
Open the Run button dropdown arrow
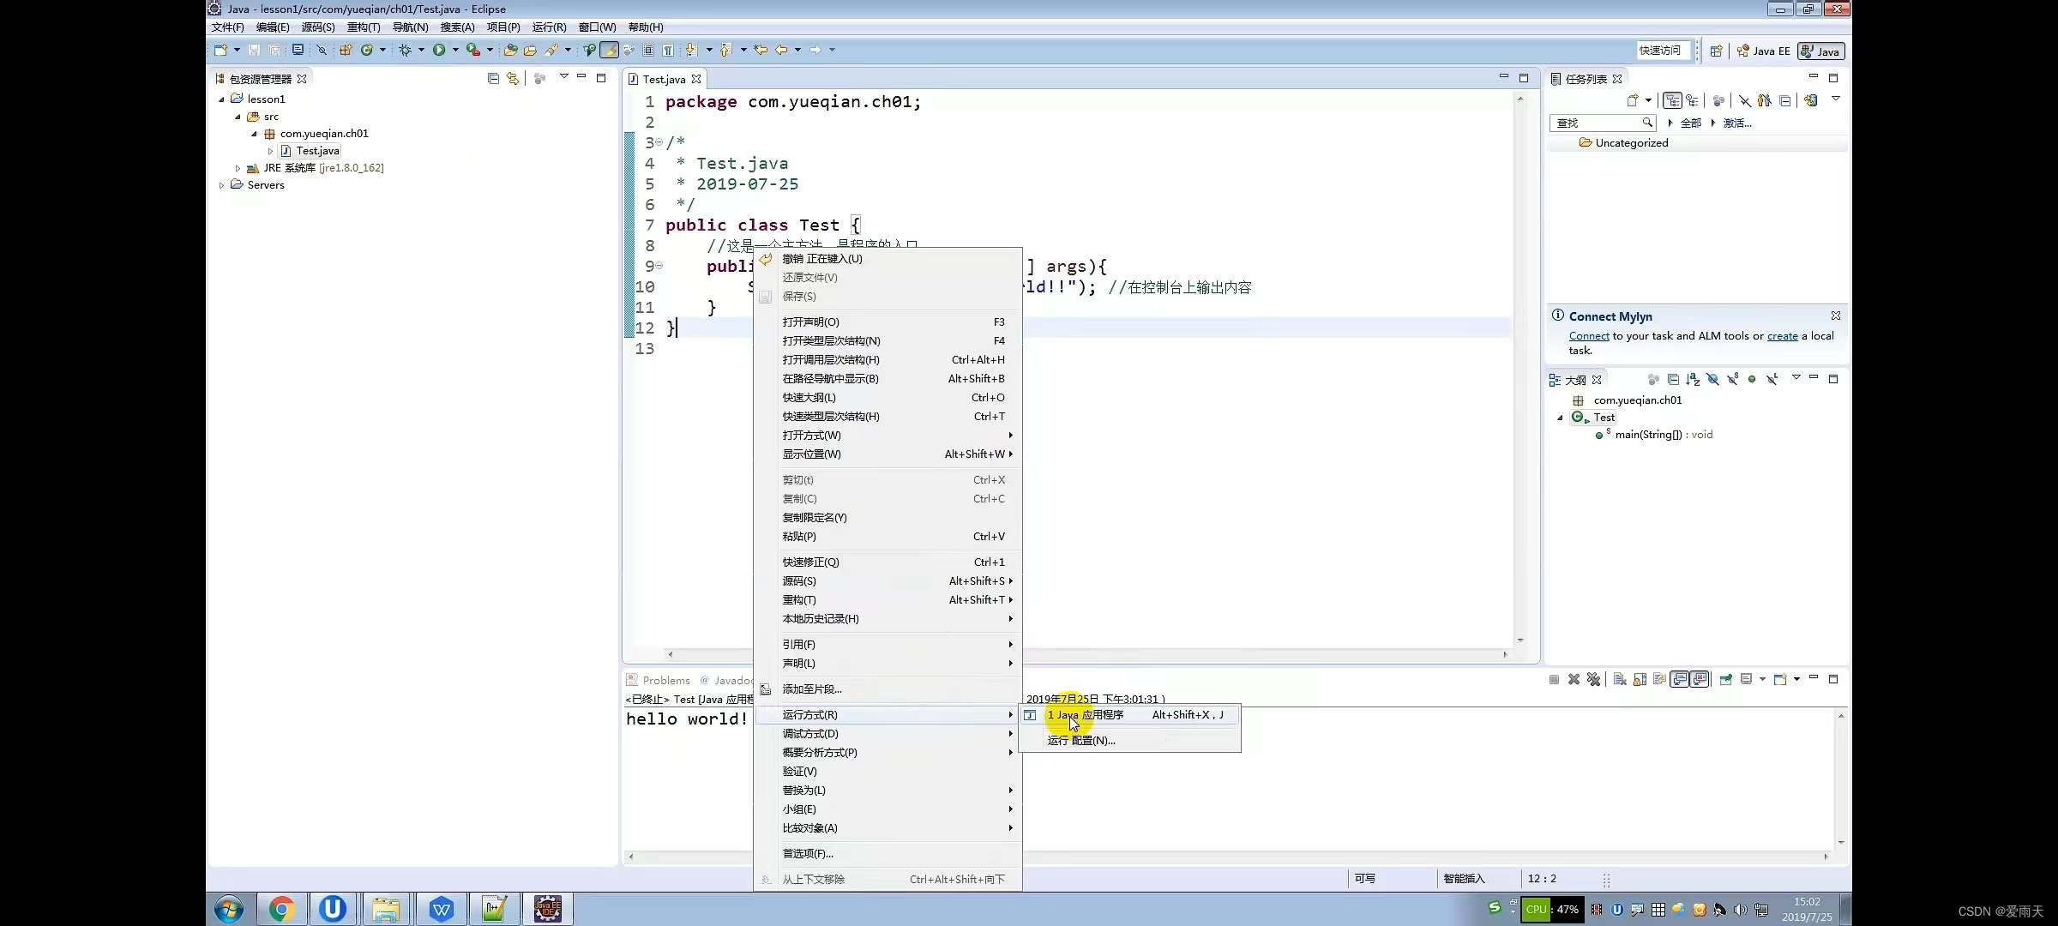tap(455, 51)
